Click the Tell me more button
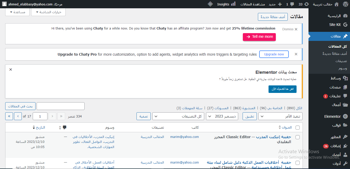 point(259,37)
